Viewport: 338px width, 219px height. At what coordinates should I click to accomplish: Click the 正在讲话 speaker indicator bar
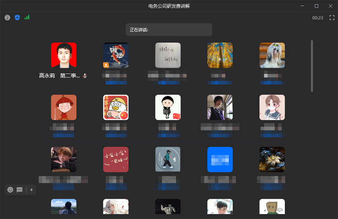[x=169, y=30]
